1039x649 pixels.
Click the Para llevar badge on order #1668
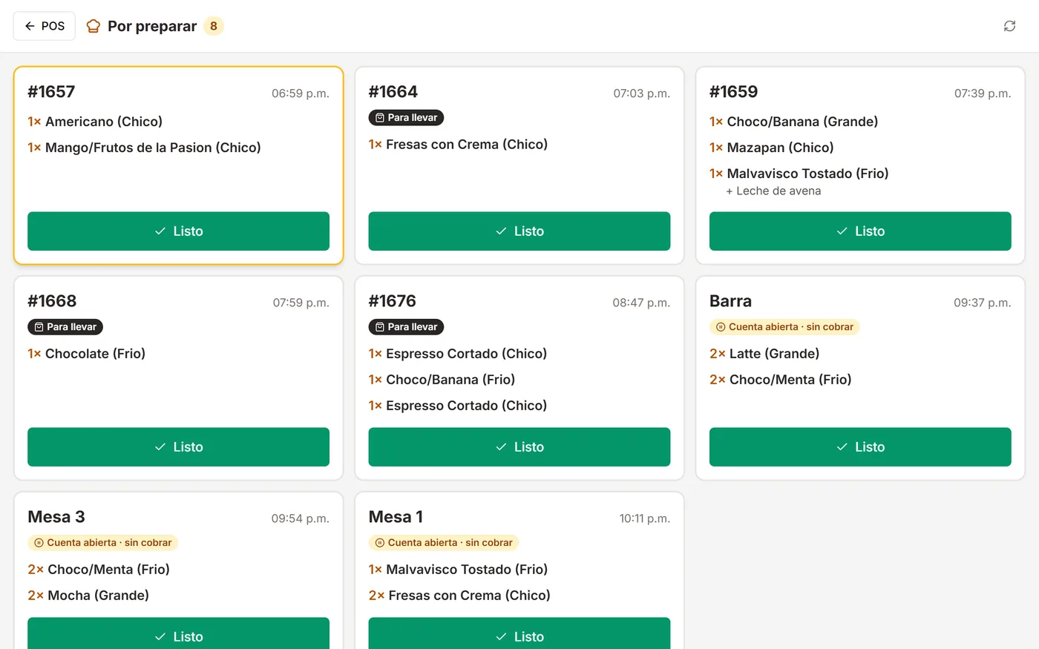point(65,327)
